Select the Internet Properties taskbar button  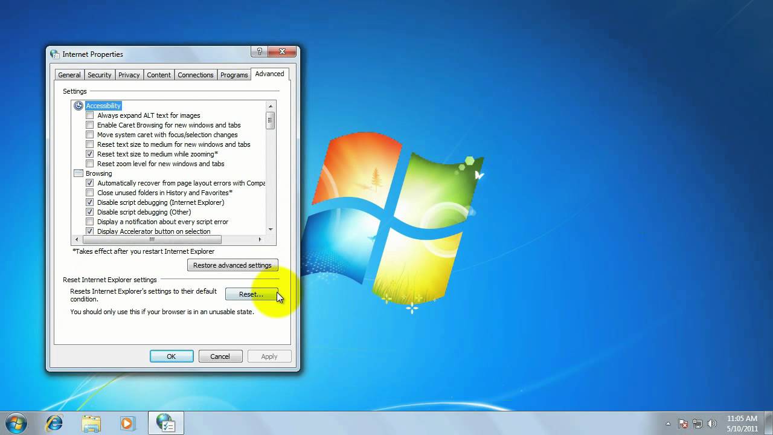[165, 423]
